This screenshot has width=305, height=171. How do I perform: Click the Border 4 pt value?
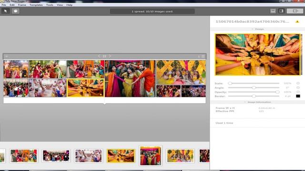point(288,96)
